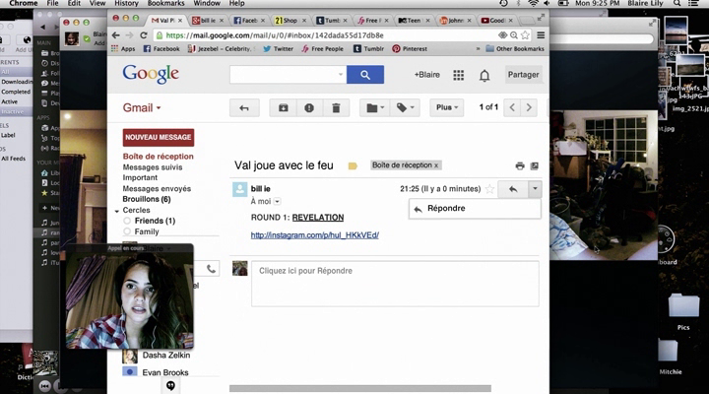Click the Partager button
Image resolution: width=709 pixels, height=394 pixels.
click(x=523, y=75)
